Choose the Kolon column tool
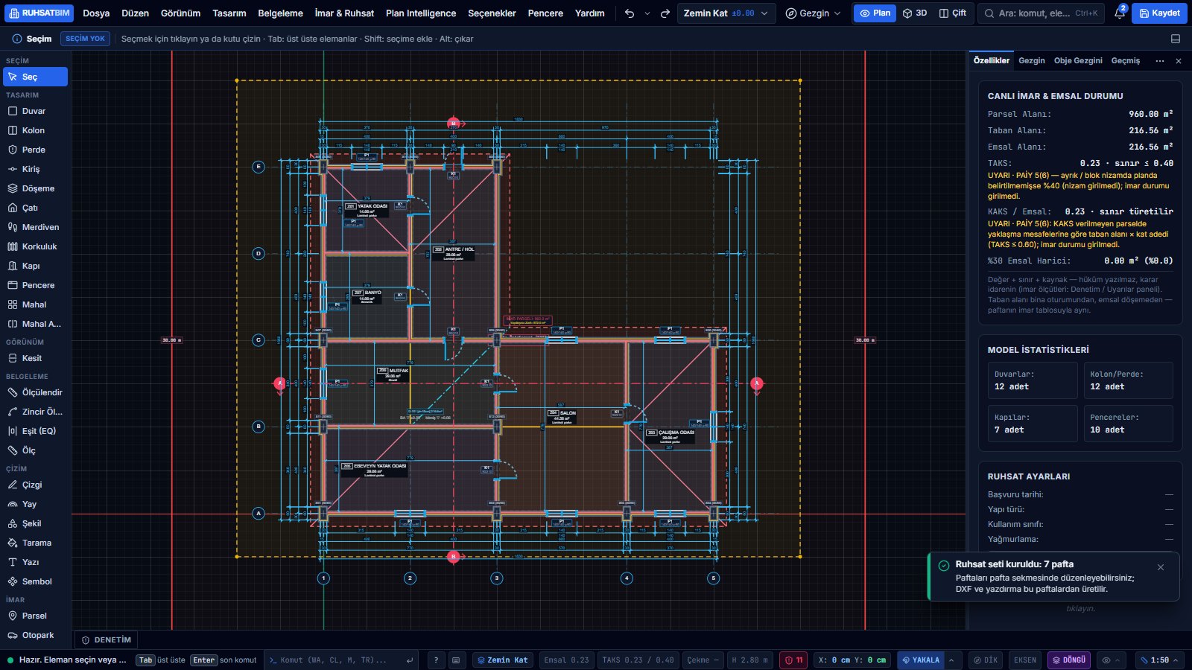 pos(35,130)
